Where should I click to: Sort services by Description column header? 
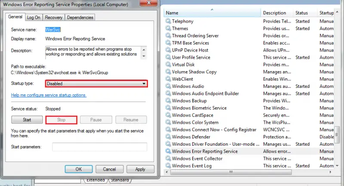tap(276, 13)
